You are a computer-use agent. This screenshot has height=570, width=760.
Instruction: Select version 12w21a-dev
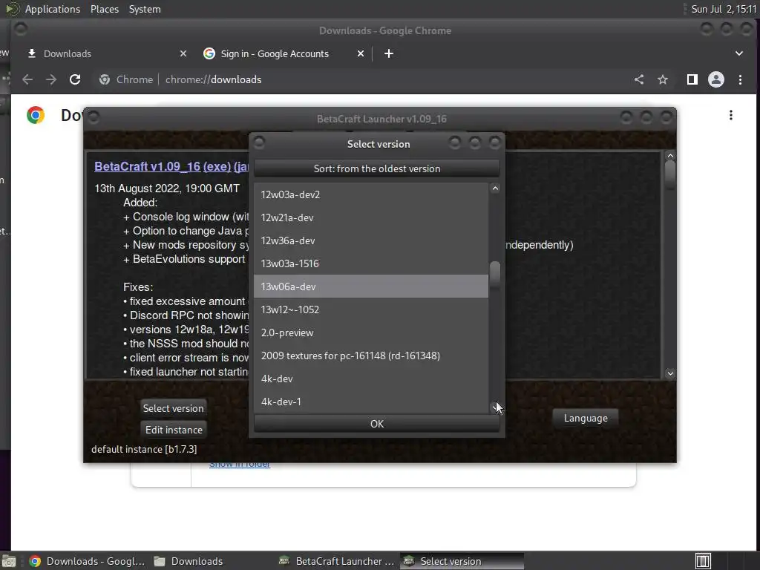click(371, 217)
